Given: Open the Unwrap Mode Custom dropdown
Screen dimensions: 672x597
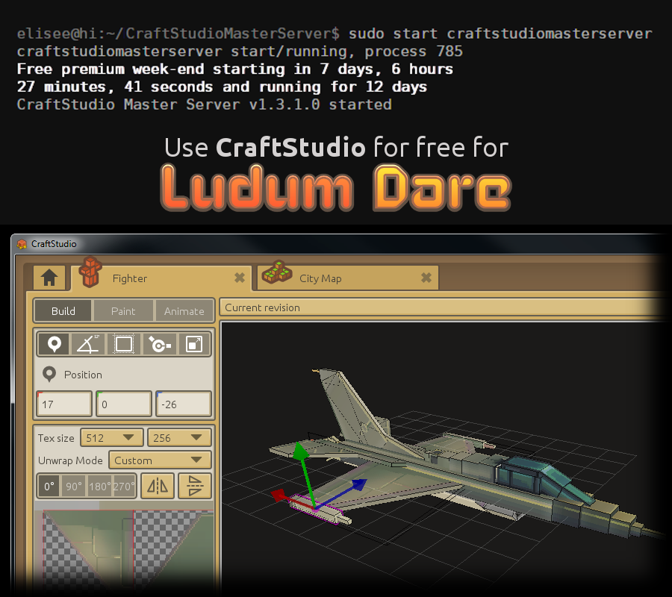Looking at the screenshot, I should pos(160,460).
